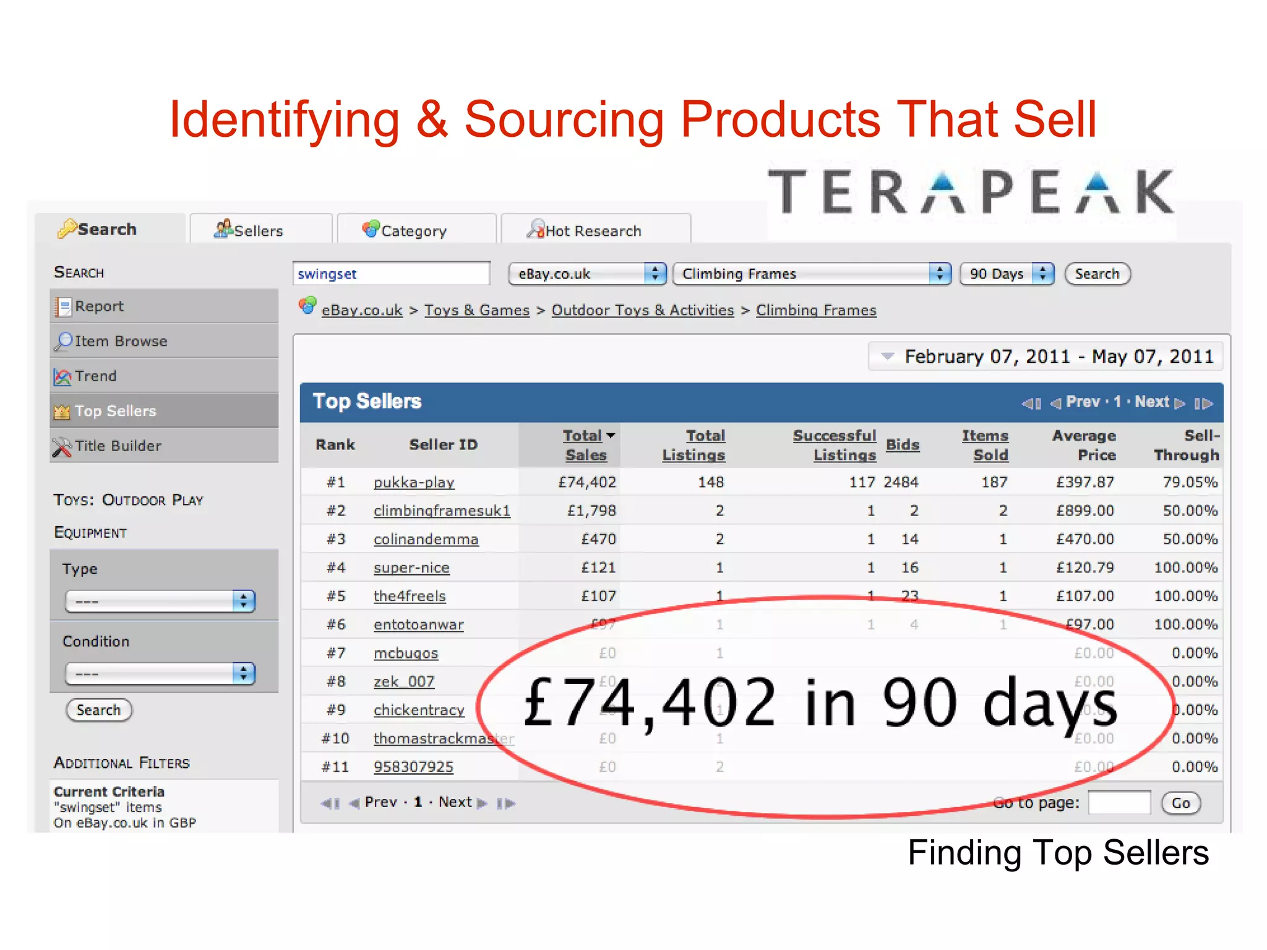1267x950 pixels.
Task: Open Item Browse in sidebar
Action: [164, 341]
